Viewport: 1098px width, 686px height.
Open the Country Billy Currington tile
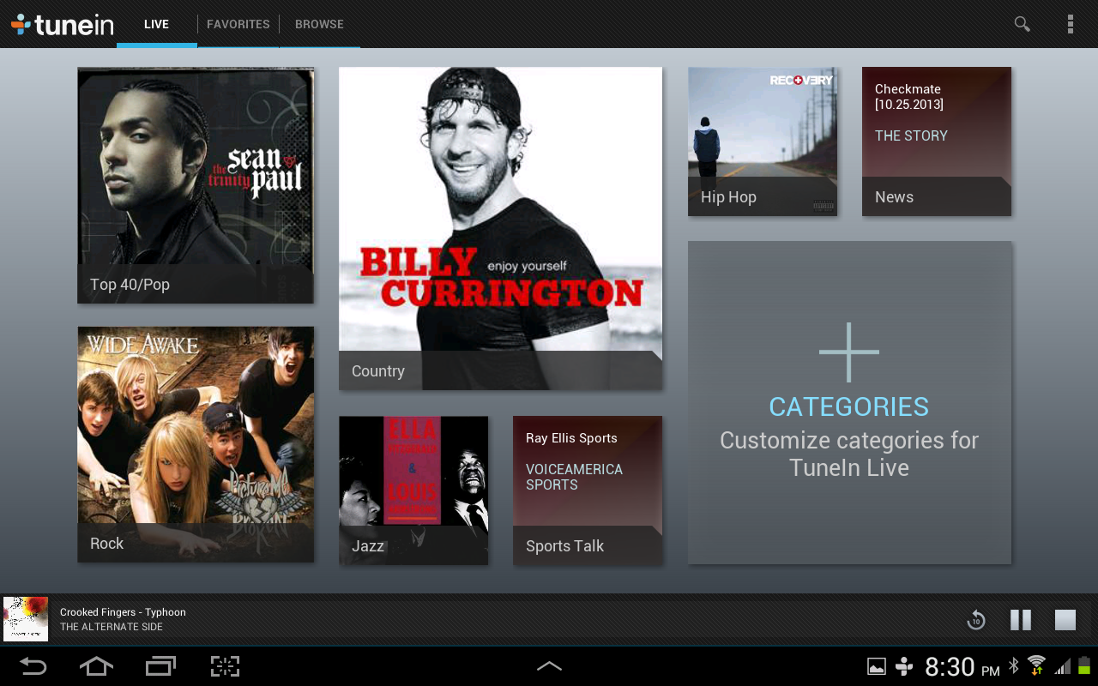pyautogui.click(x=500, y=228)
